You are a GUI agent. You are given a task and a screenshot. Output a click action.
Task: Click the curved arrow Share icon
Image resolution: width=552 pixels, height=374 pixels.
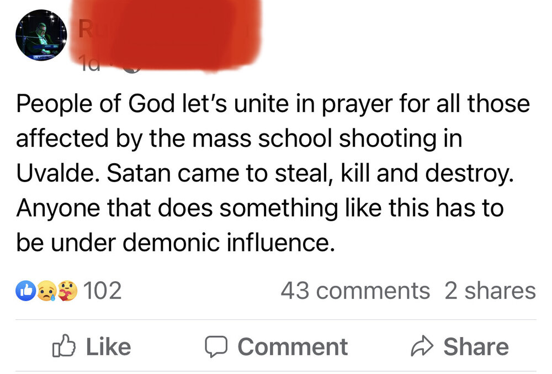click(423, 347)
